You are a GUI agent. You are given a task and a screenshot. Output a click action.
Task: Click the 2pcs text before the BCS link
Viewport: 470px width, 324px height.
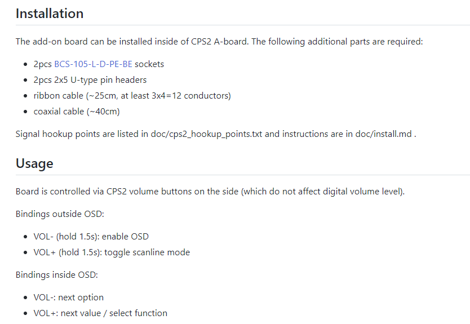(43, 64)
